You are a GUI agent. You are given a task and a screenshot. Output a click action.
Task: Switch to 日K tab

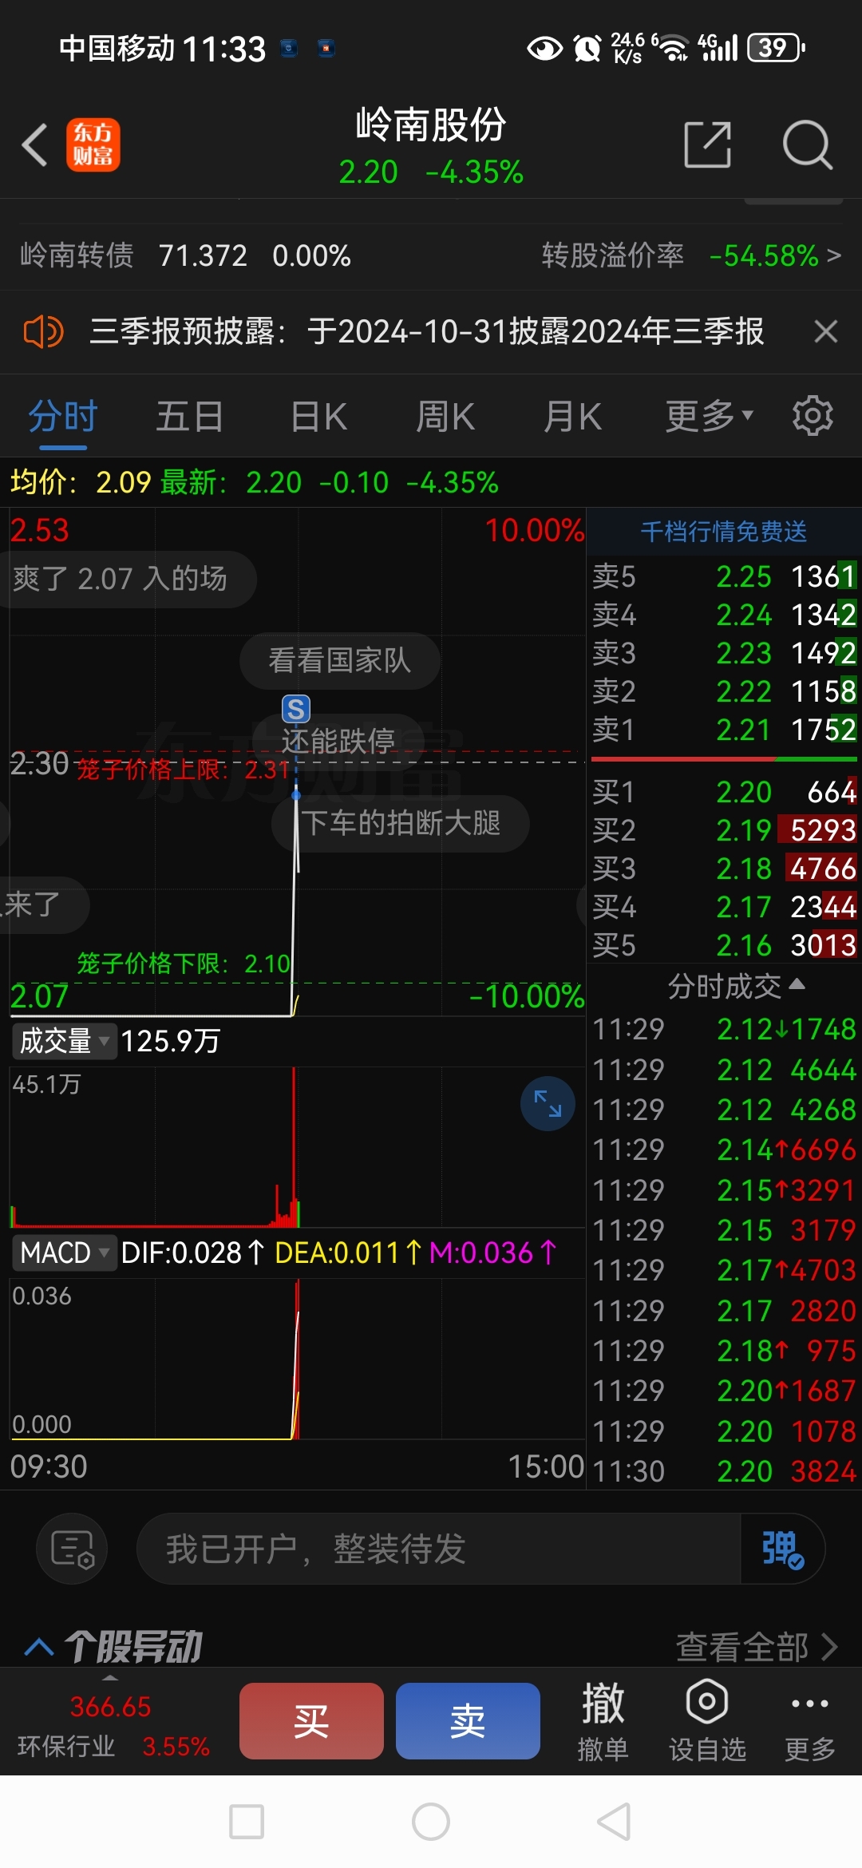tap(318, 416)
